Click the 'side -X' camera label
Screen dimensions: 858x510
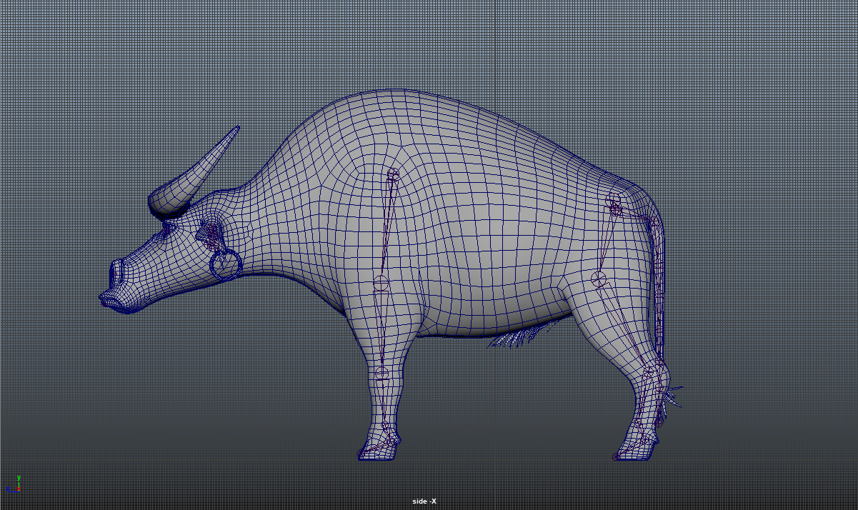[x=424, y=501]
